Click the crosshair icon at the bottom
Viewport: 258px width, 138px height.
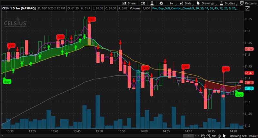tap(219, 136)
